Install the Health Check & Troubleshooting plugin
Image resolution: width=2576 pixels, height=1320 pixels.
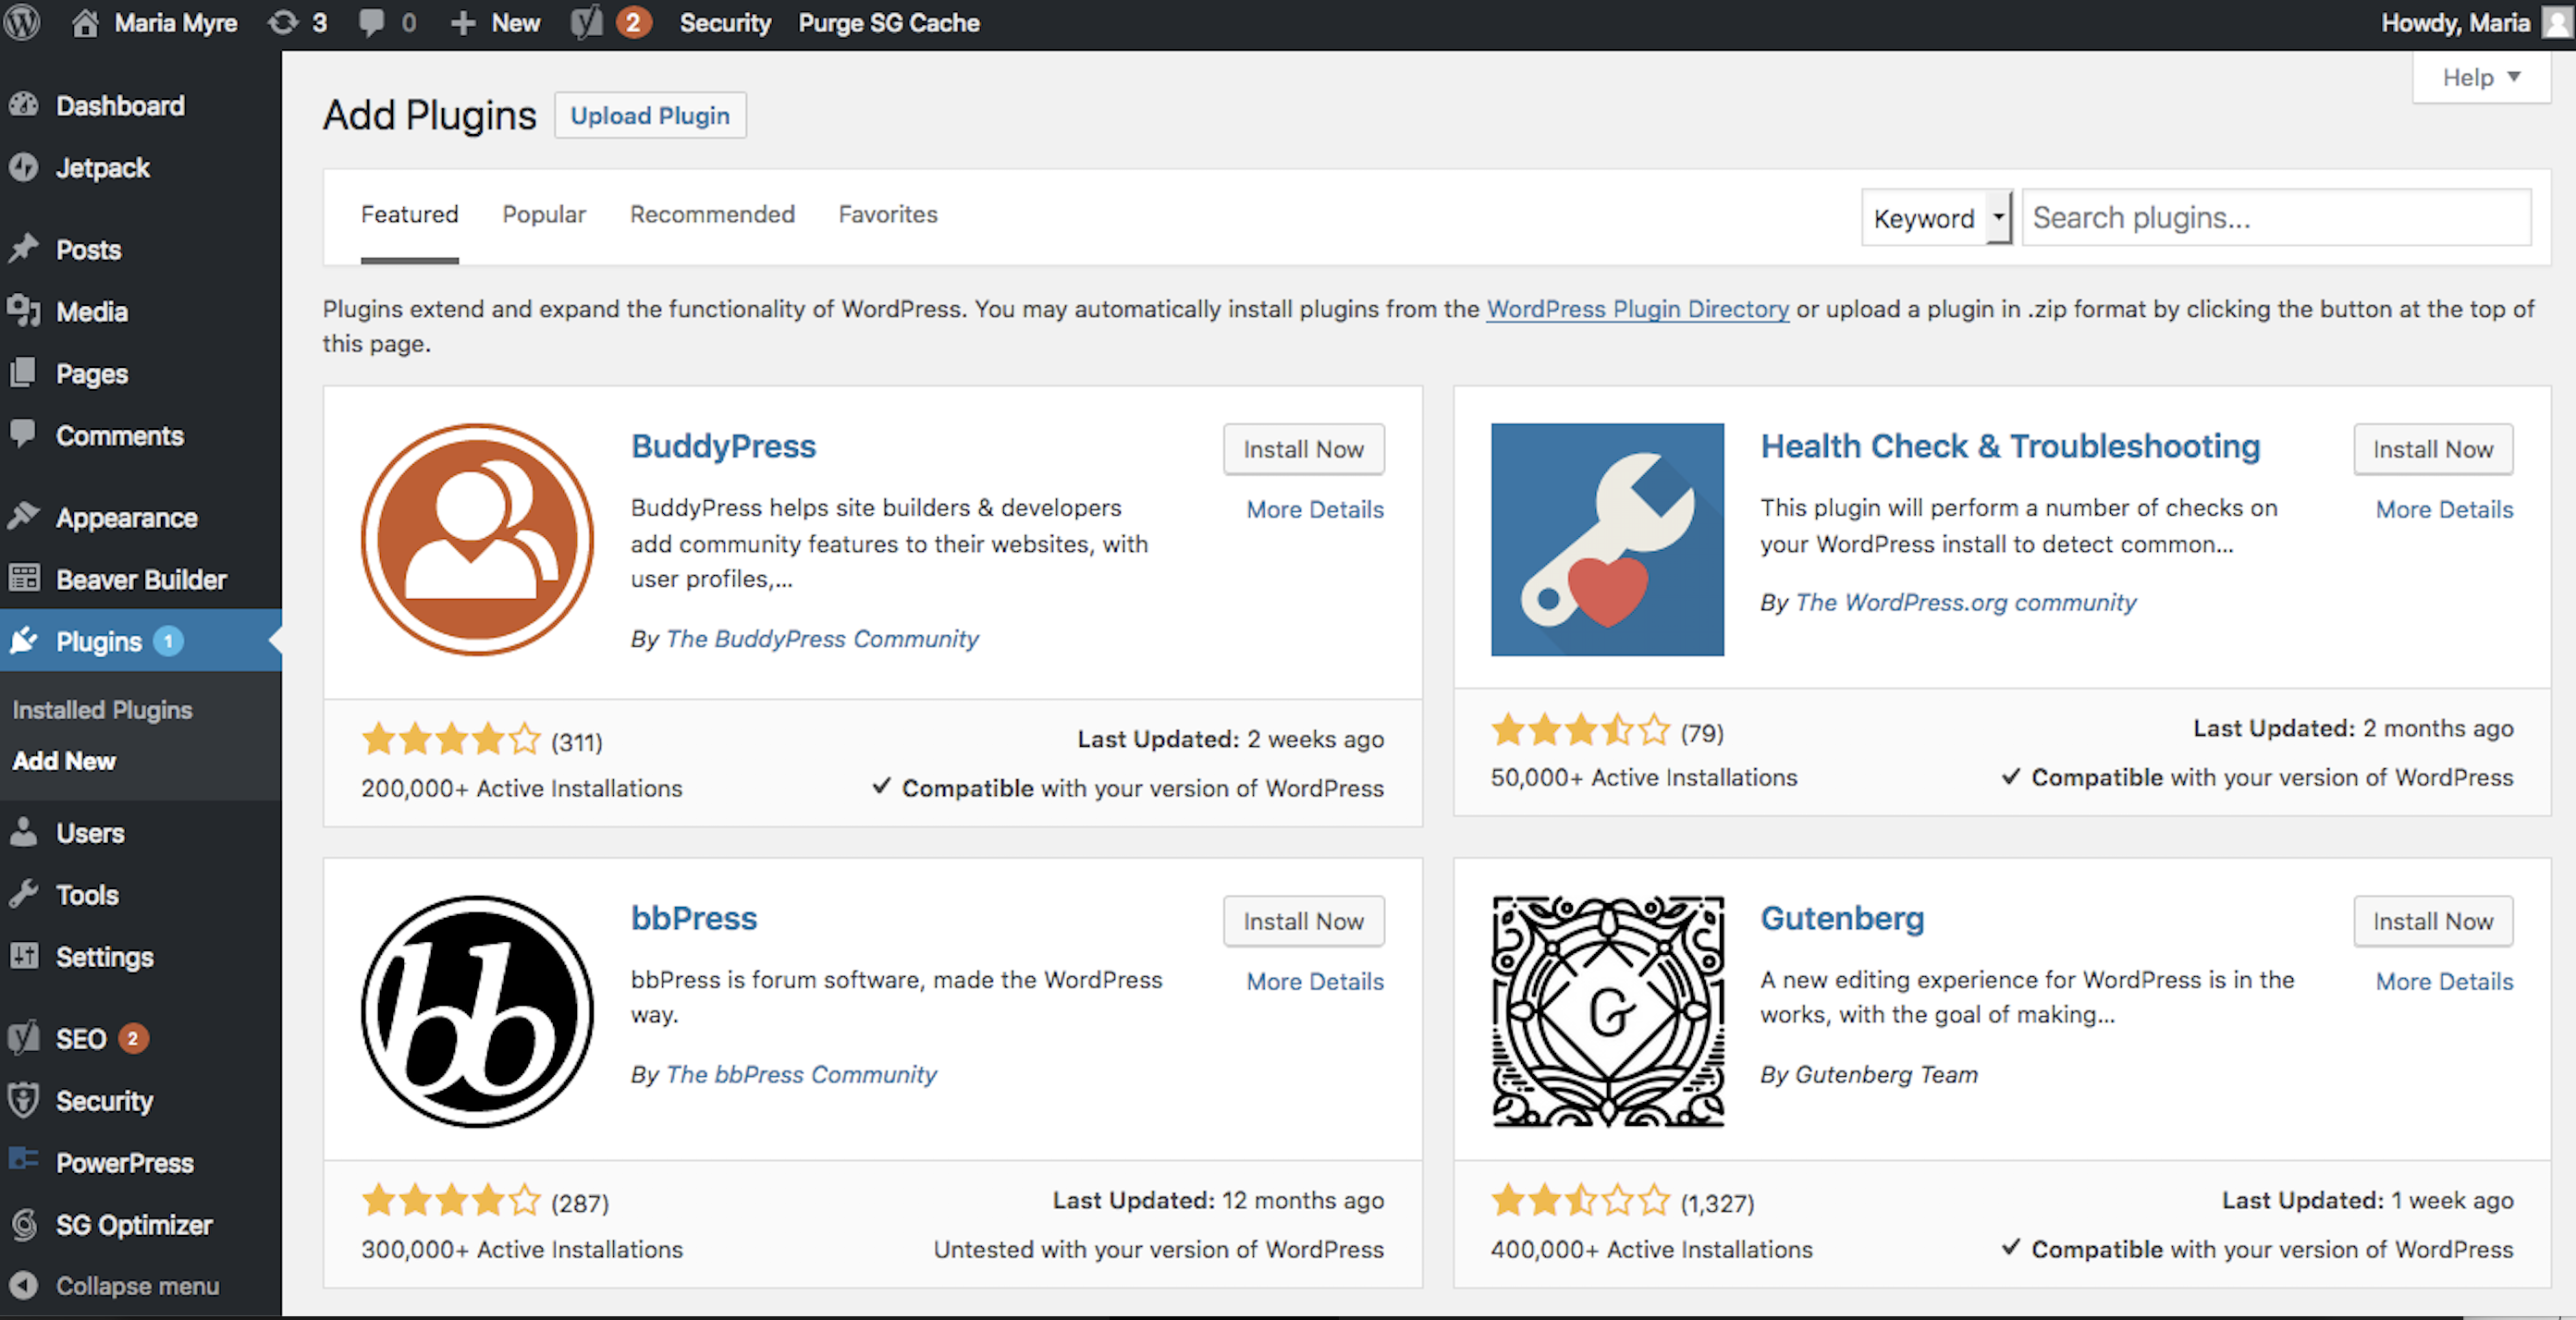tap(2433, 449)
